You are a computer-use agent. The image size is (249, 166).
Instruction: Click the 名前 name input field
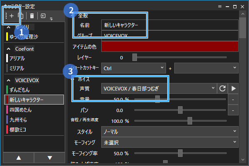170,25
